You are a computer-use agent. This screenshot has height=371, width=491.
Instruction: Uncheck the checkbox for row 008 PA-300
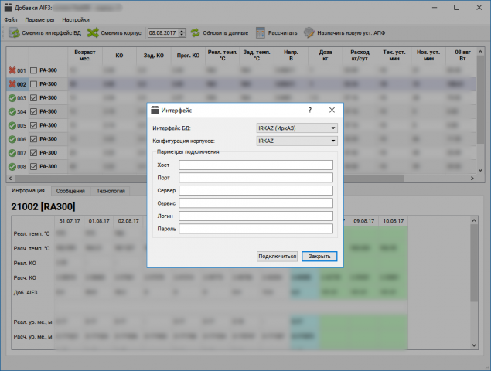(33, 167)
